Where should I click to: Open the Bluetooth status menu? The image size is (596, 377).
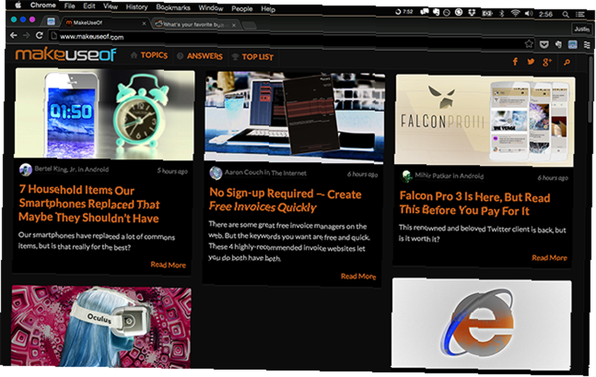(502, 13)
